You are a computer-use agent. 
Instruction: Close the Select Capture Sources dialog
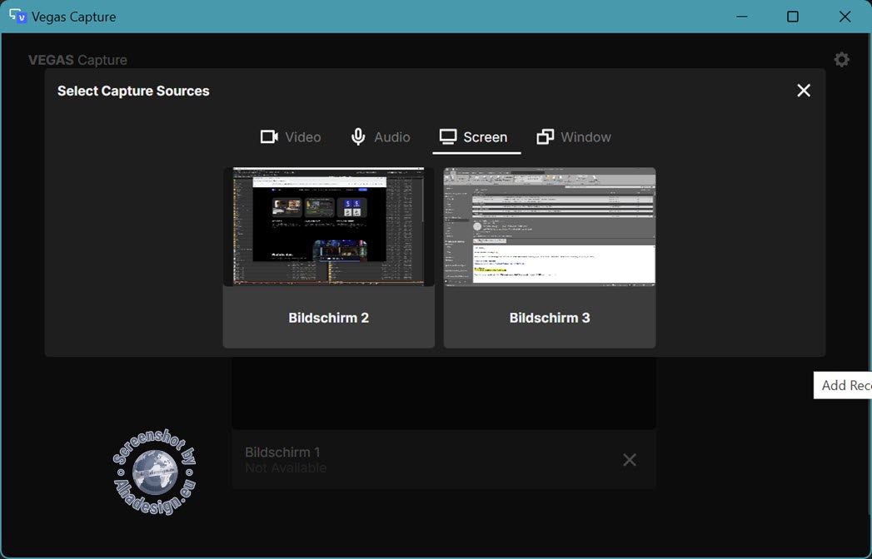pyautogui.click(x=804, y=91)
